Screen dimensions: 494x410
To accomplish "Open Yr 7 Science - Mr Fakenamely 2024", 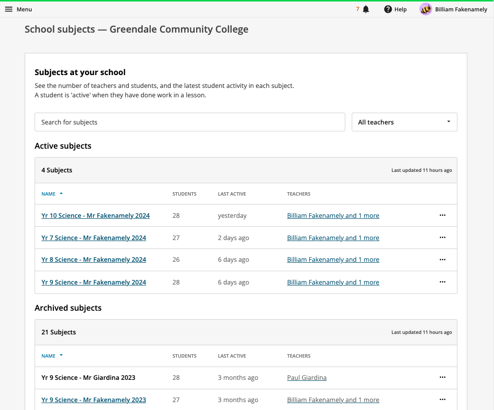I will tap(94, 238).
